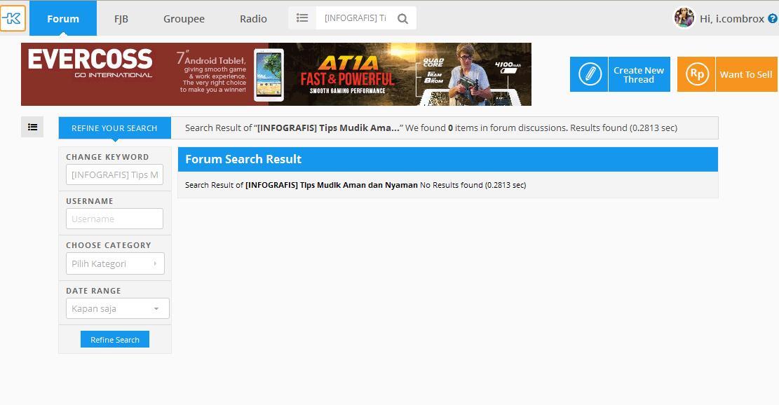Viewport: 779px width, 405px height.
Task: Go to the Groupee tab
Action: 184,19
